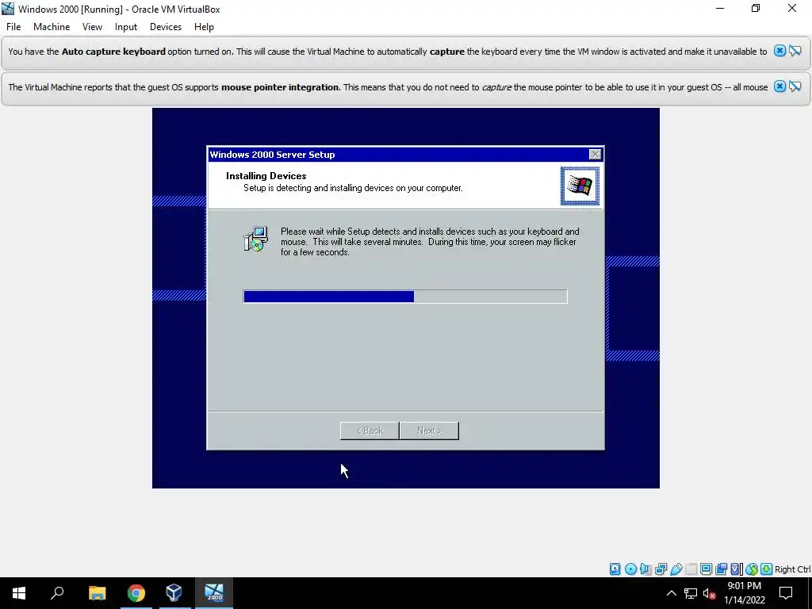812x609 pixels.
Task: Open the Devices menu
Action: [166, 27]
